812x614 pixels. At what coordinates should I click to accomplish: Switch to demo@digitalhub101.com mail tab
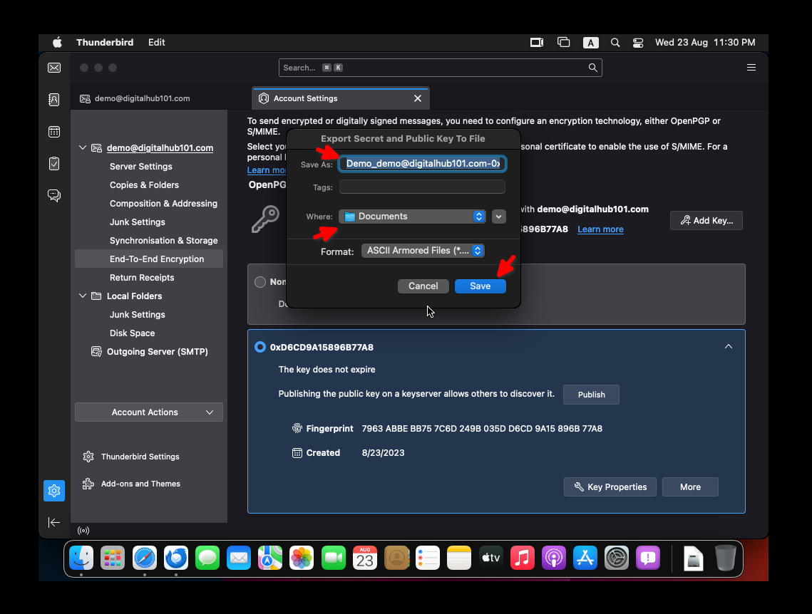[142, 98]
